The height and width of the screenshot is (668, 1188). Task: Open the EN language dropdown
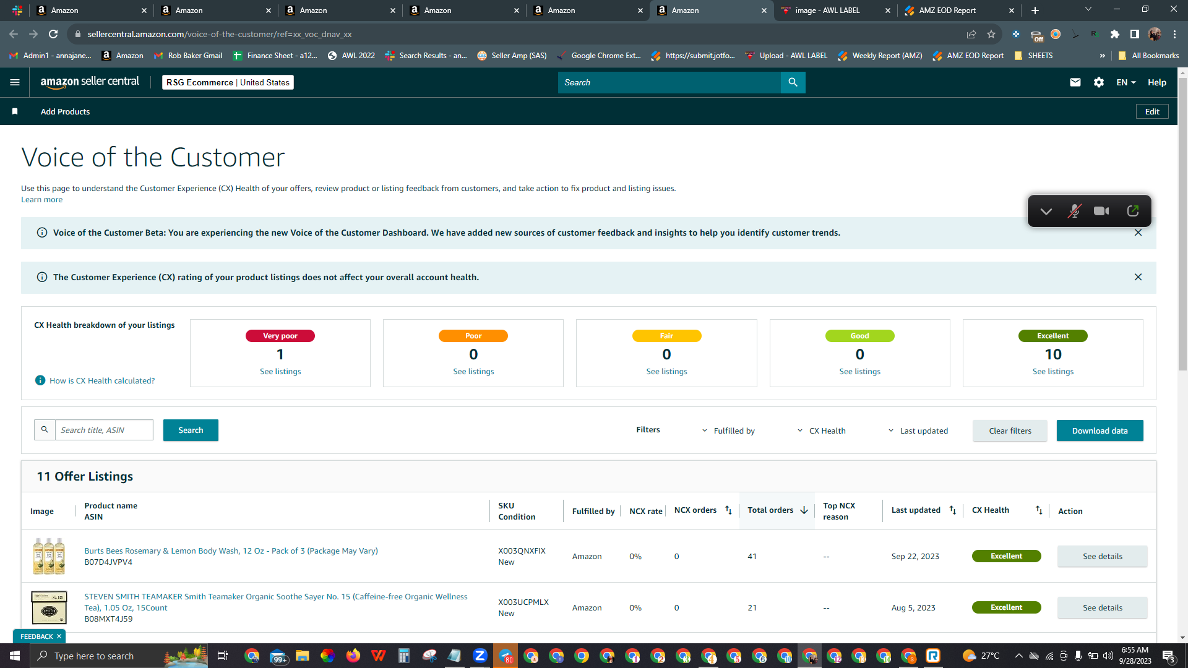pos(1126,82)
